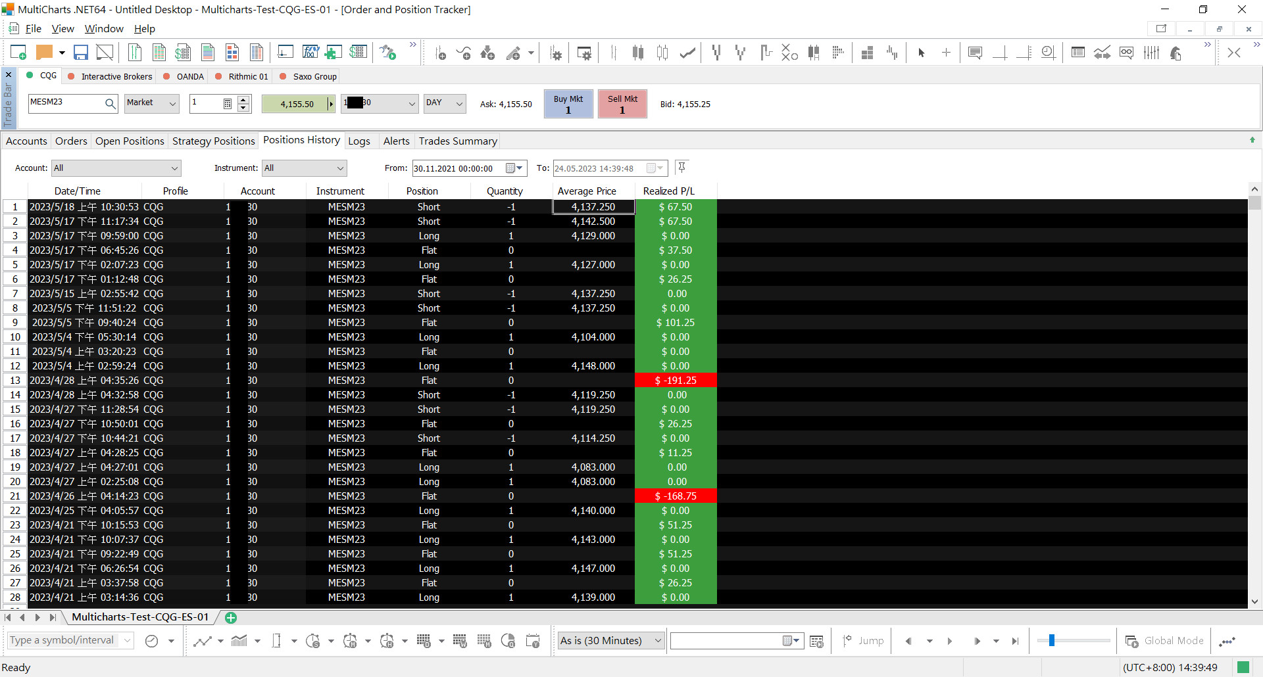Open the From date picker dropdown
This screenshot has height=677, width=1263.
coord(516,168)
